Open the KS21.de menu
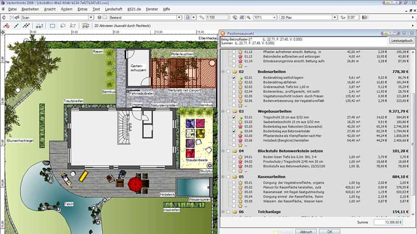The height and width of the screenshot is (234, 417). pos(134,9)
